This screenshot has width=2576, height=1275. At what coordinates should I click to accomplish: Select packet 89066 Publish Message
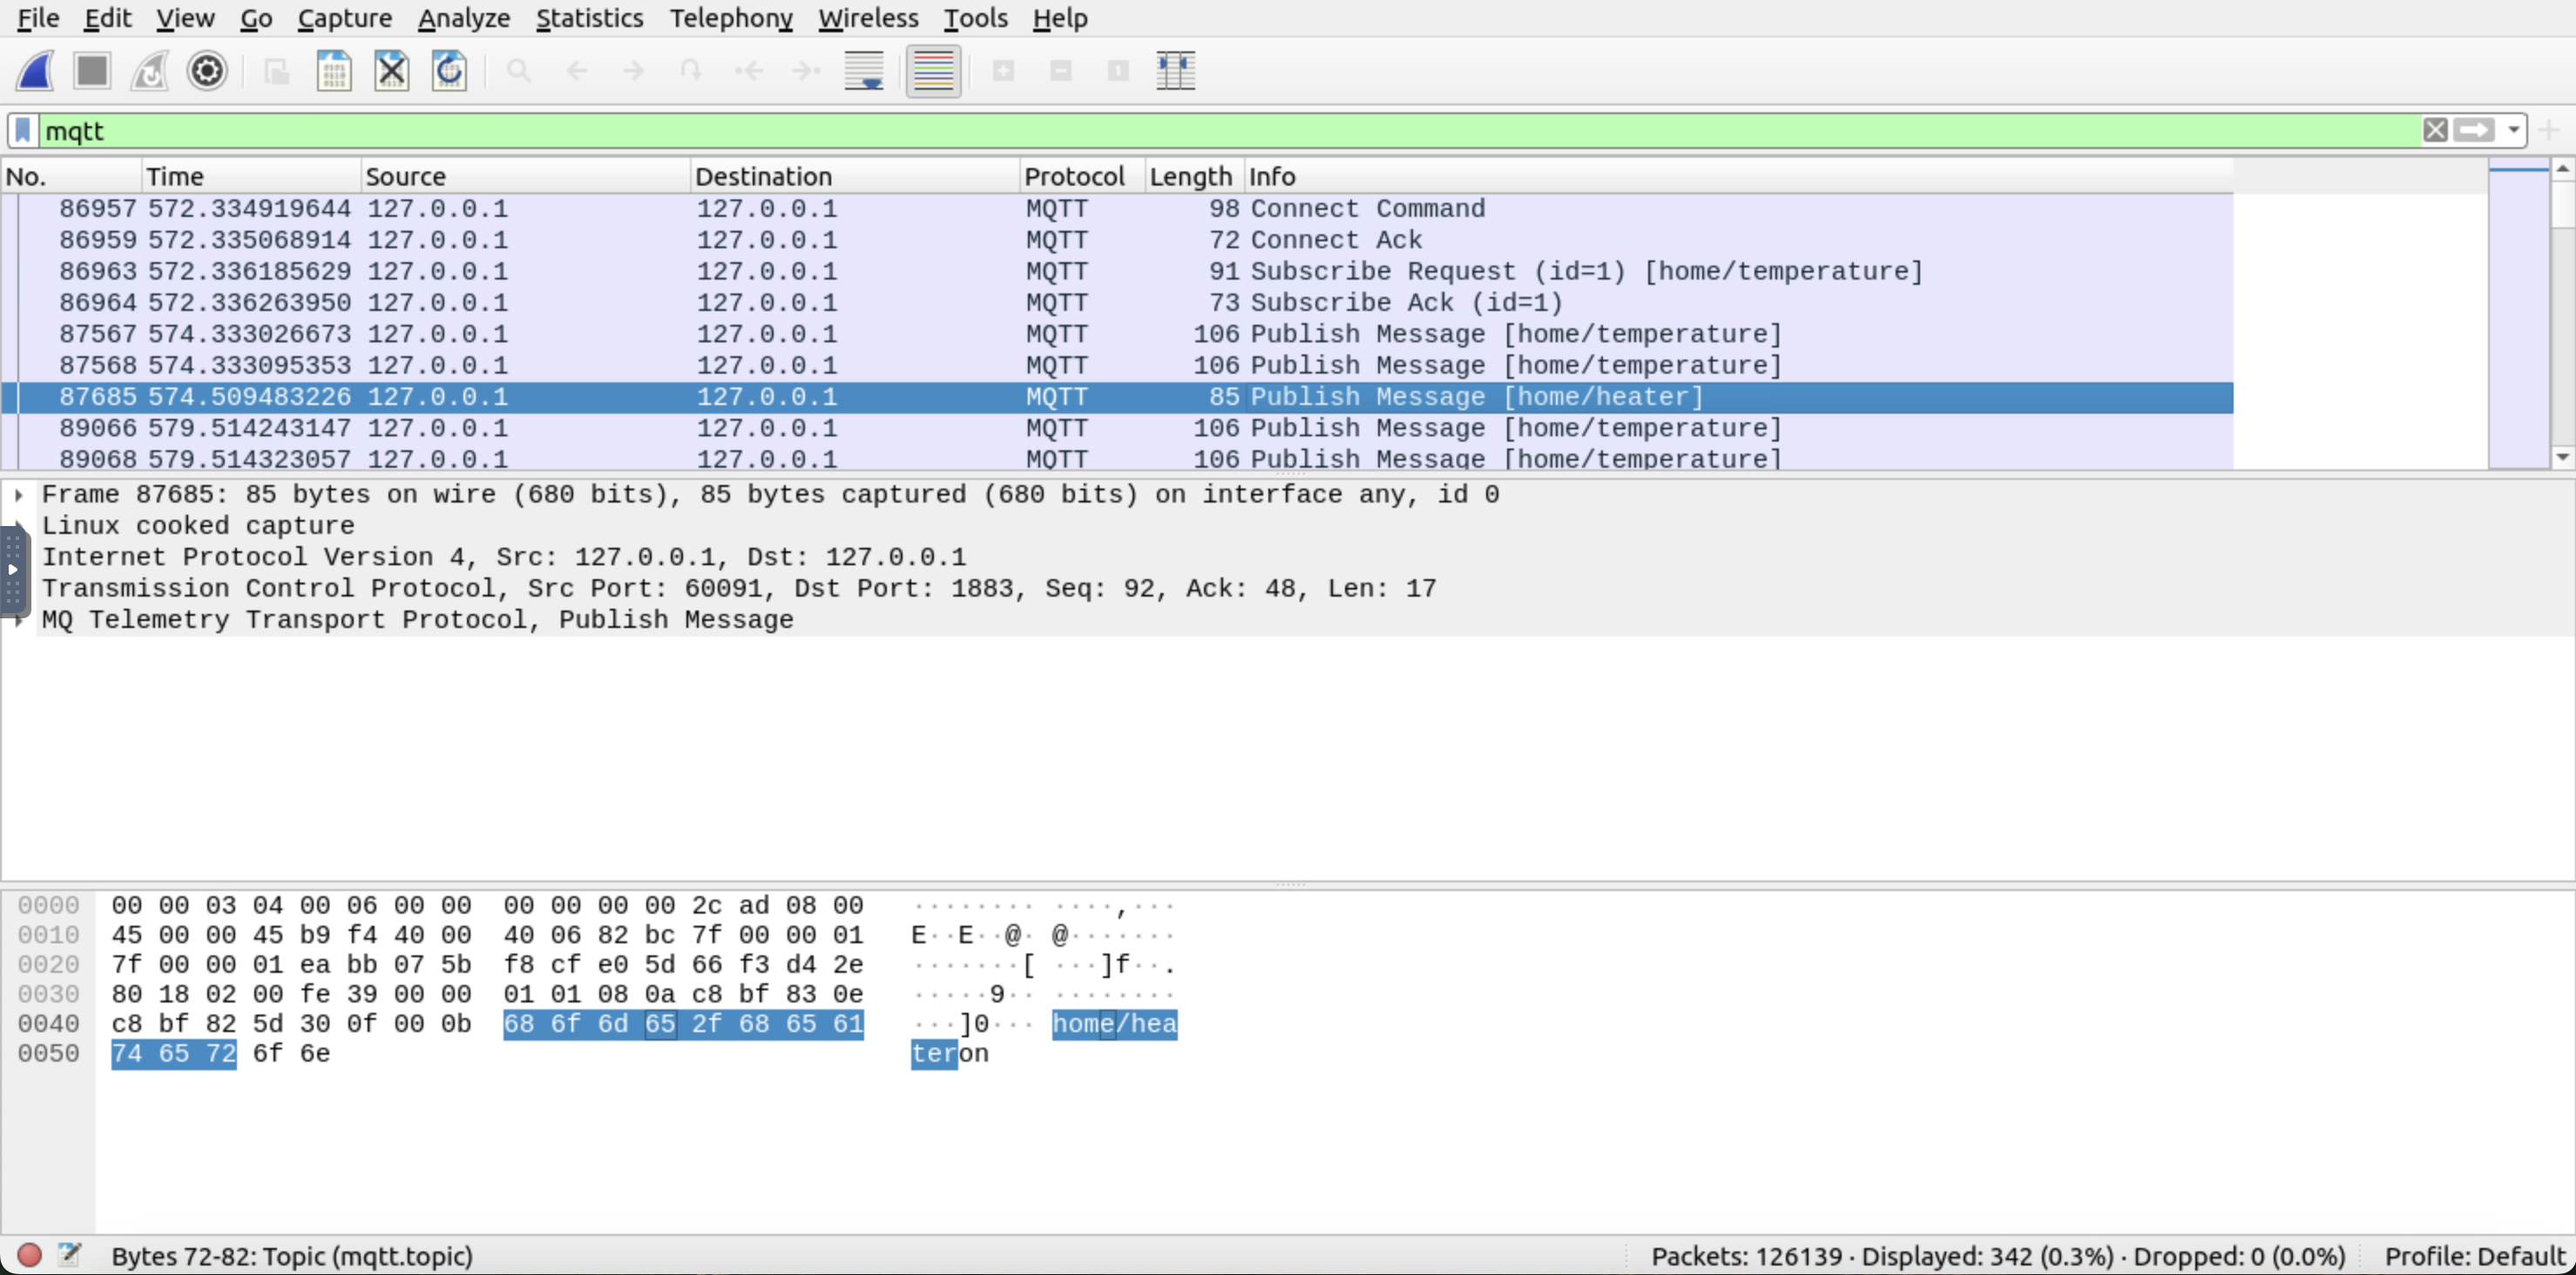(x=1117, y=428)
